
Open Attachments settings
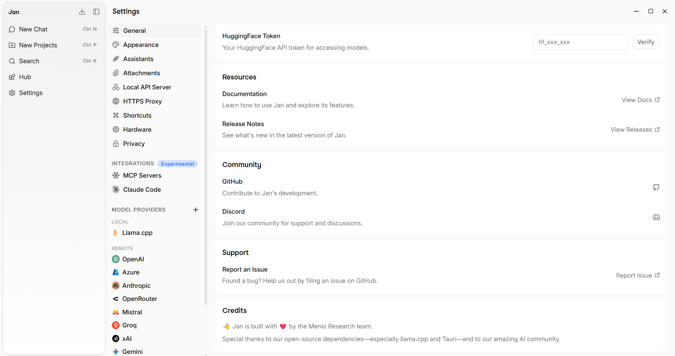155,73
